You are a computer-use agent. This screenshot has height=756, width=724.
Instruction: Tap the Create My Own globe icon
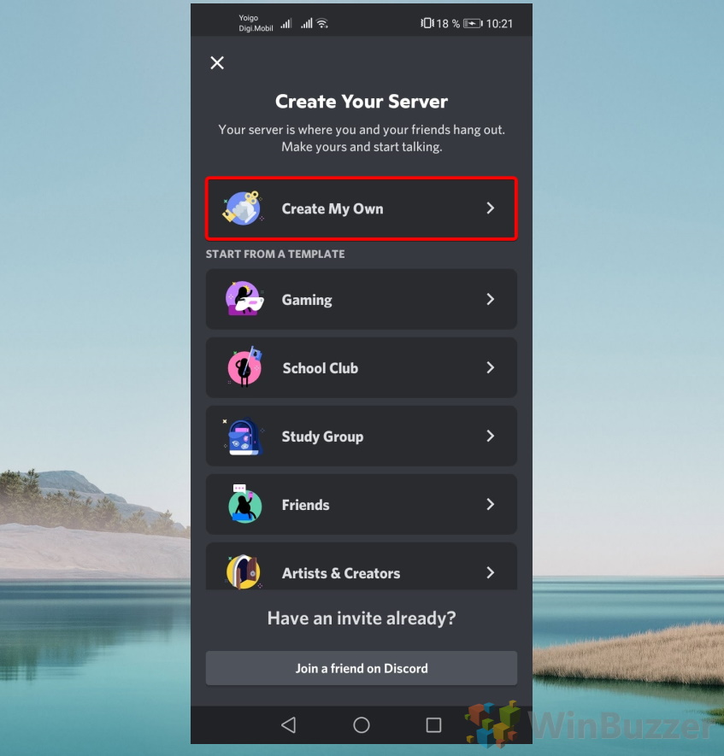coord(243,208)
